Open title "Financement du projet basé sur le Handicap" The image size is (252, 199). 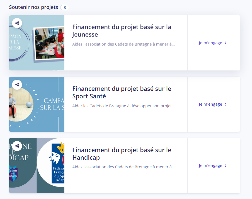(x=122, y=154)
